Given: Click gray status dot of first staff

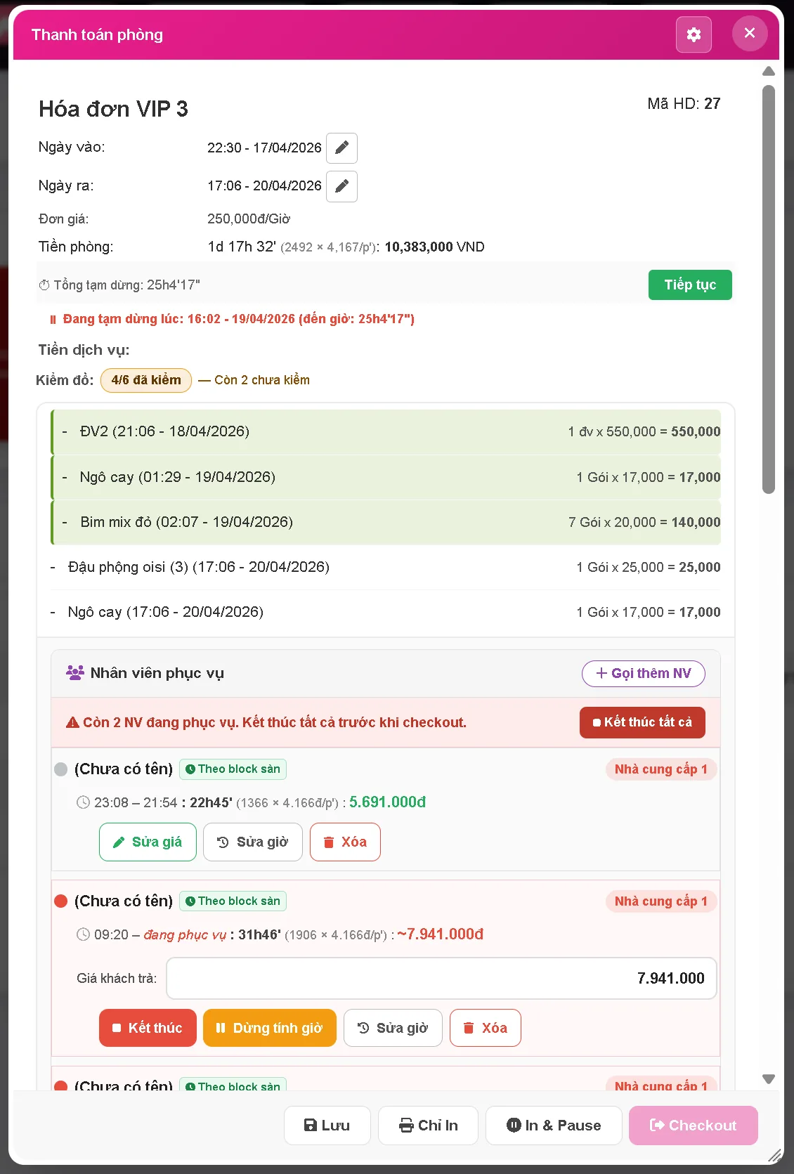Looking at the screenshot, I should [x=61, y=769].
